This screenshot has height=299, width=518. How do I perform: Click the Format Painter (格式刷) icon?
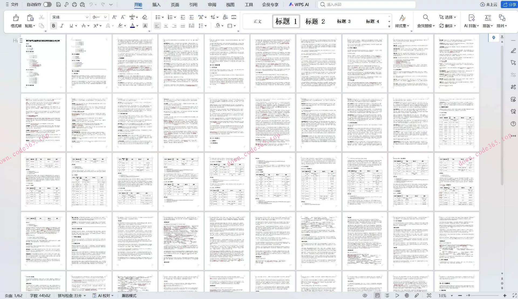[16, 18]
